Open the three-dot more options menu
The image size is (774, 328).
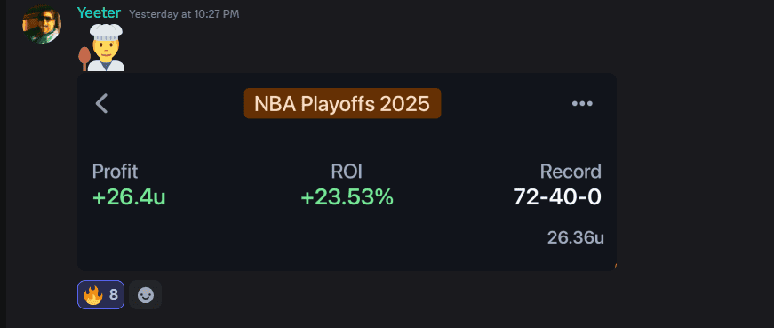tap(582, 103)
